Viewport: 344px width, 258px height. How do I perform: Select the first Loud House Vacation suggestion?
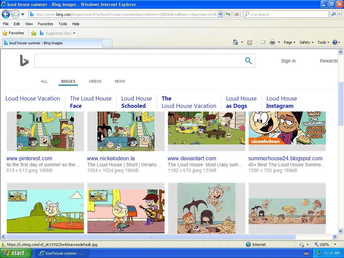point(33,98)
